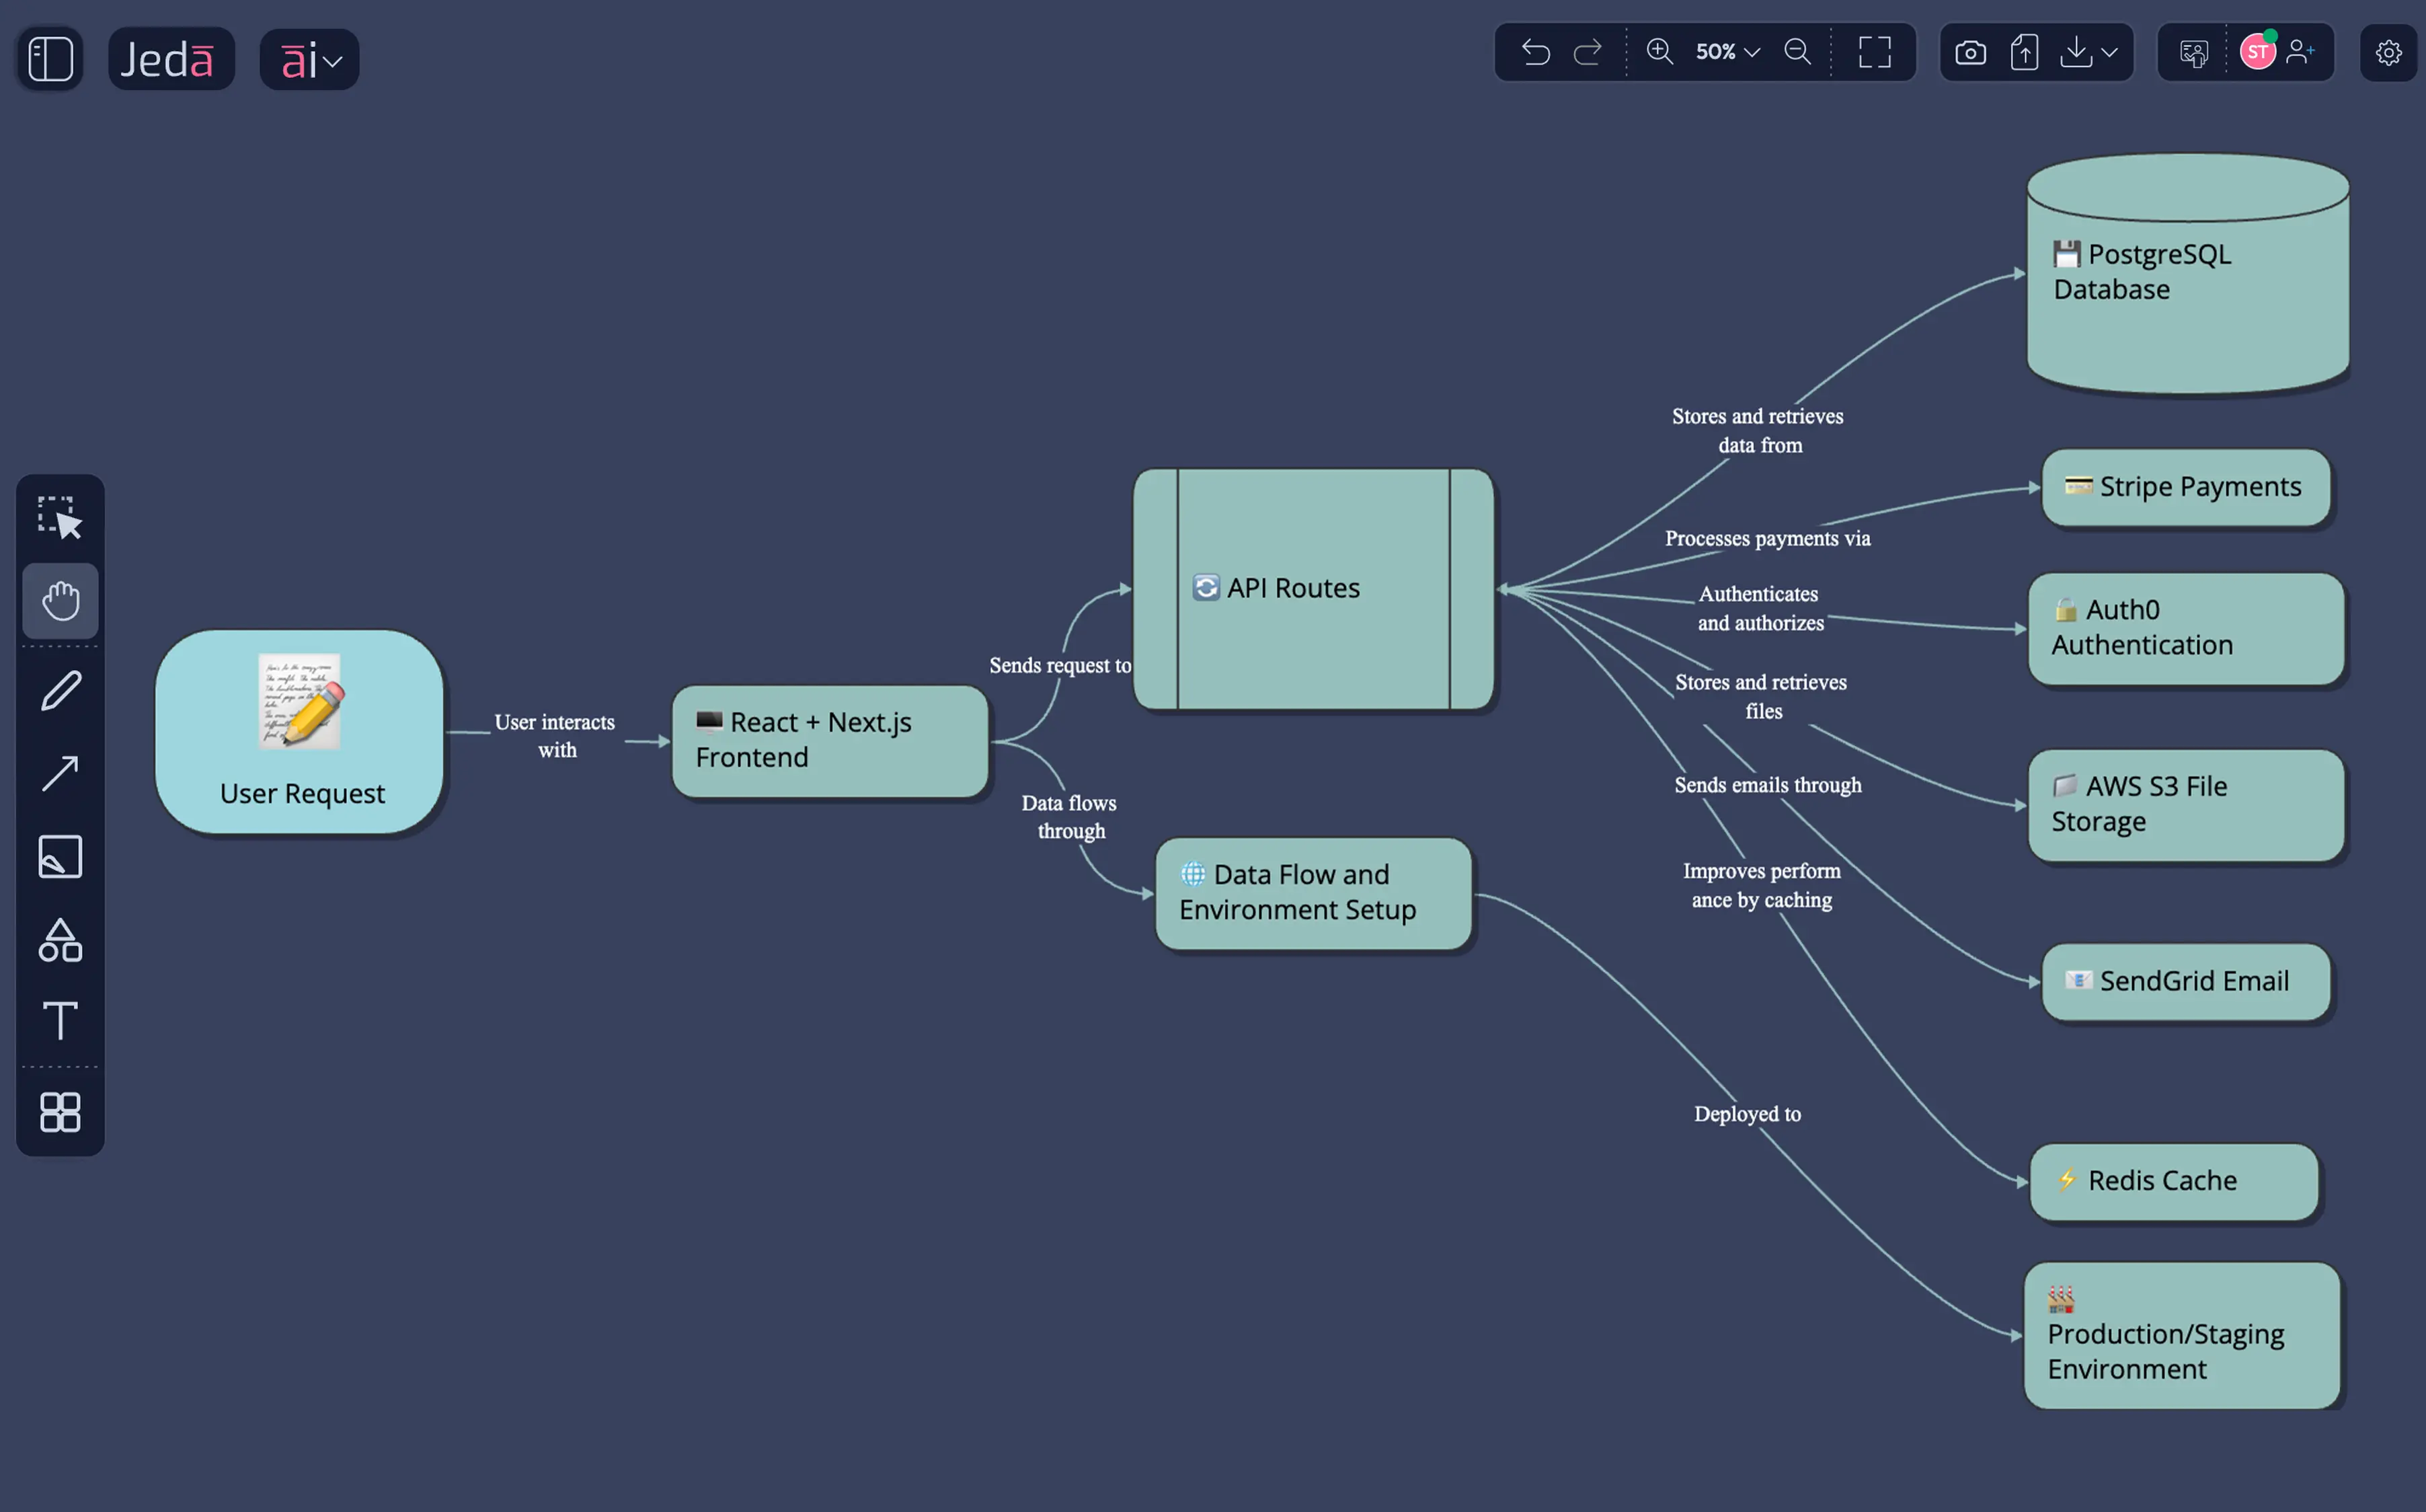2426x1512 pixels.
Task: Select the sticky note tool
Action: point(60,857)
